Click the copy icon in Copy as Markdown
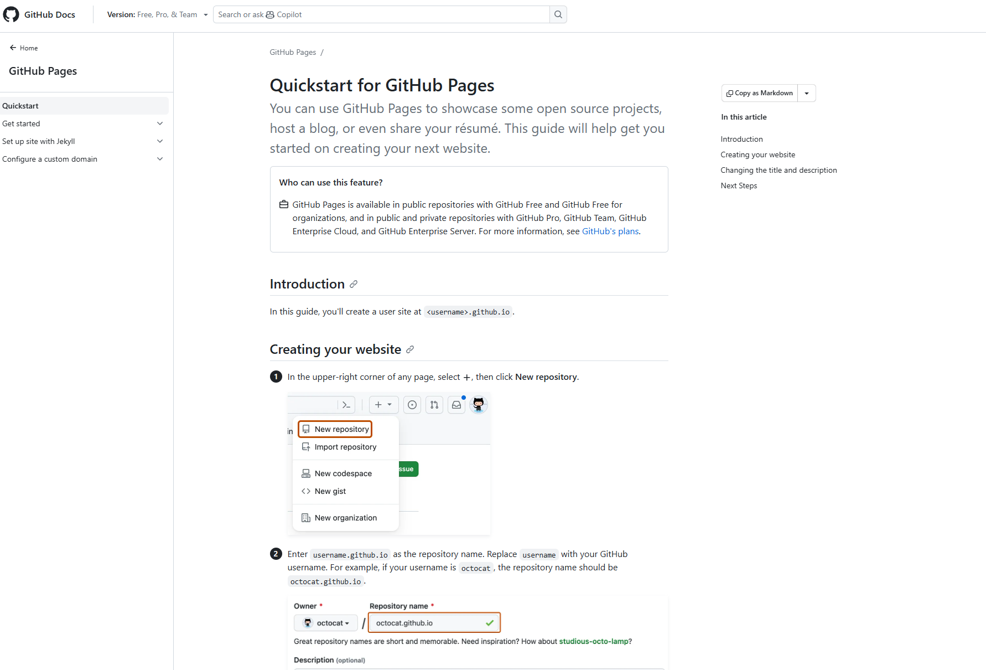Viewport: 986px width, 670px height. click(730, 93)
